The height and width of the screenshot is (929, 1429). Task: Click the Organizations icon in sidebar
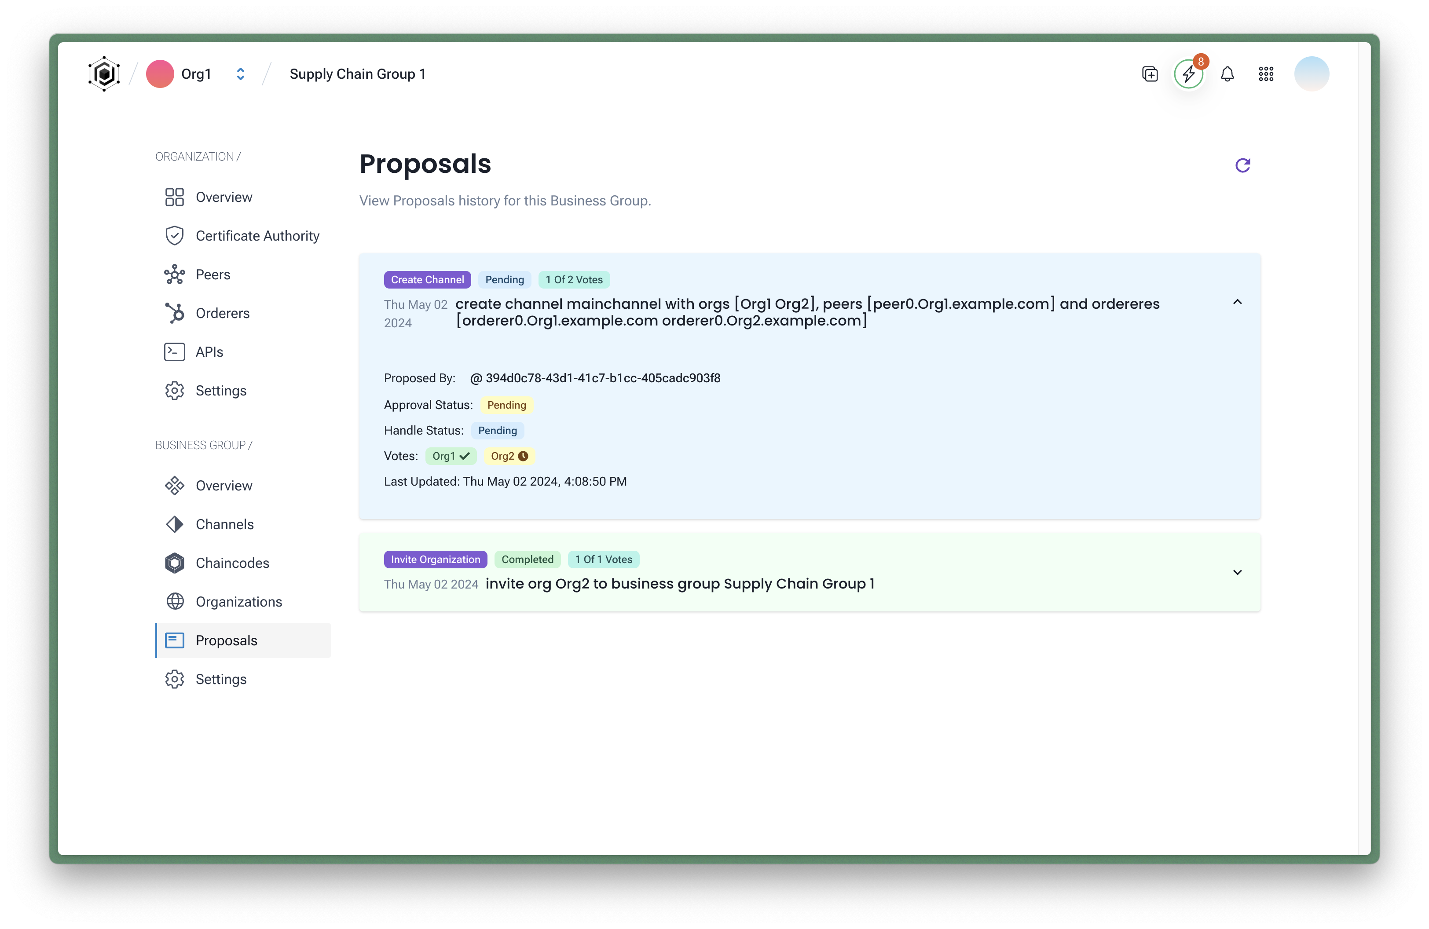[174, 601]
